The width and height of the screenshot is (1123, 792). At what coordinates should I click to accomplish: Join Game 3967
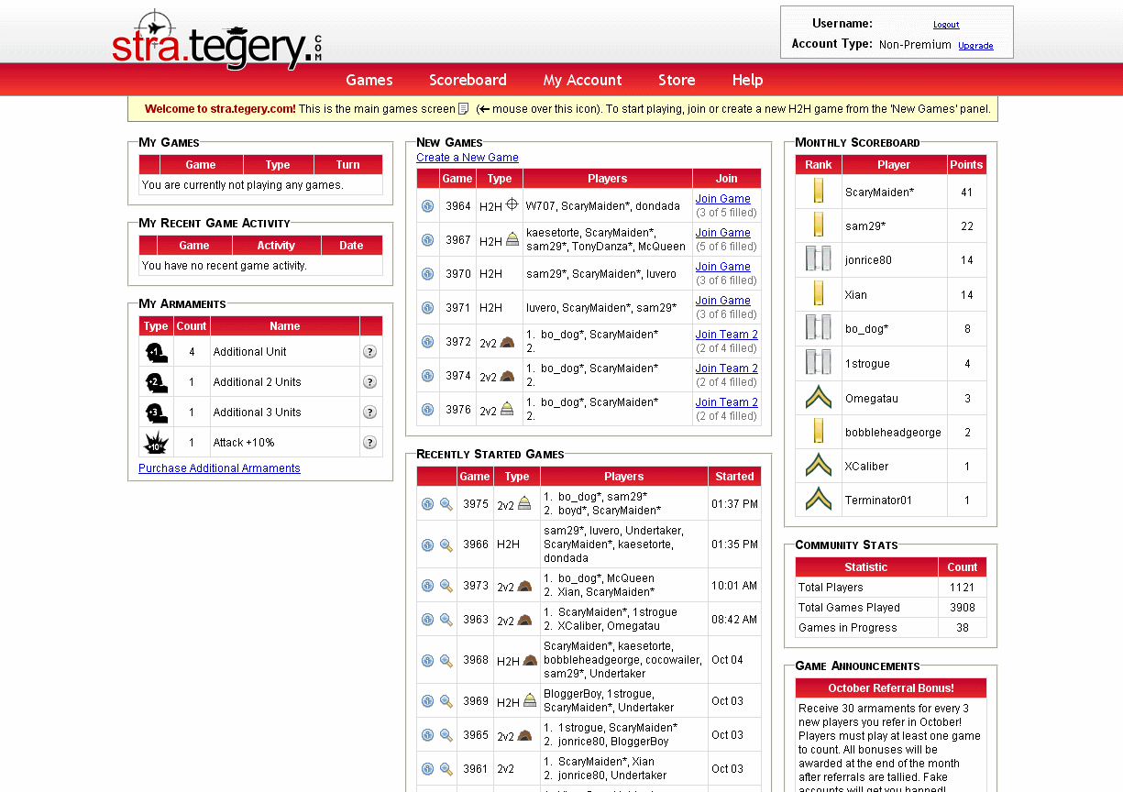[722, 233]
